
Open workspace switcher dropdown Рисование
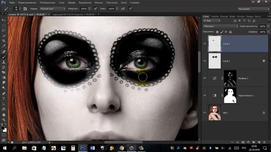253,9
